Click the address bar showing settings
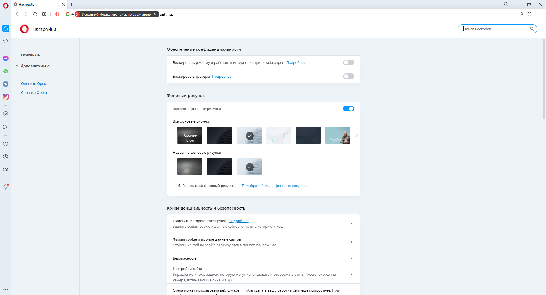 click(338, 14)
